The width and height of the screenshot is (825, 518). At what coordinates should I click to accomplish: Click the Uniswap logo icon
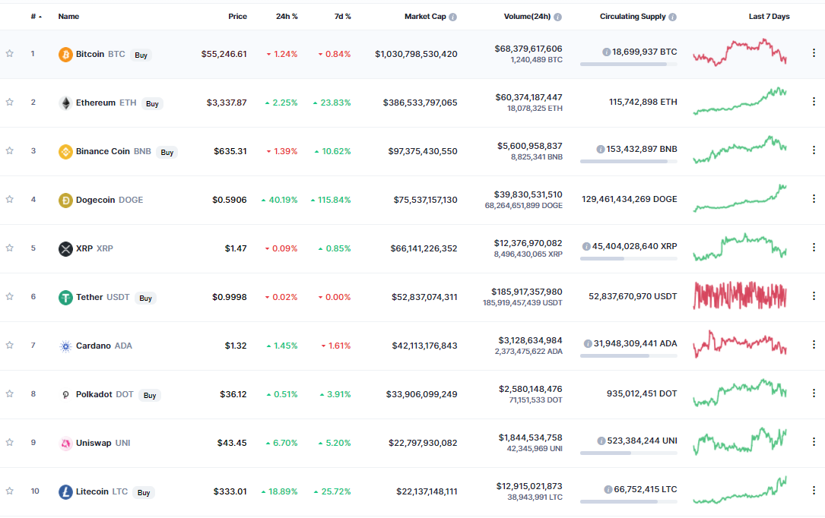[65, 443]
